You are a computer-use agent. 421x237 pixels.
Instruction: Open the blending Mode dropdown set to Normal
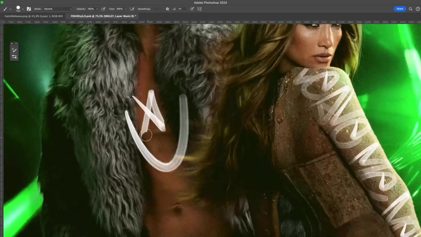pos(58,9)
